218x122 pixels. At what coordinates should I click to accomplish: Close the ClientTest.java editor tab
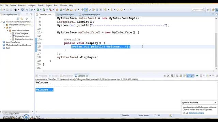click(53, 14)
